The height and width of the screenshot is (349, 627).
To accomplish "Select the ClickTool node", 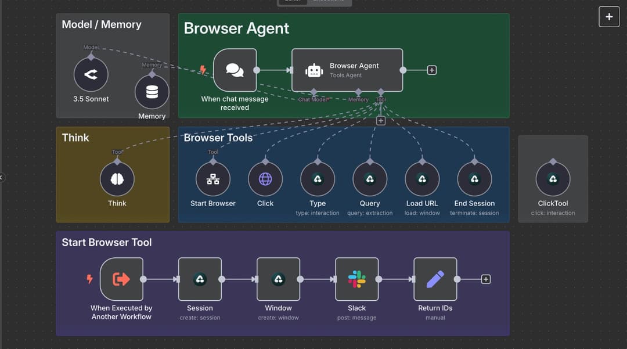I will coord(553,178).
